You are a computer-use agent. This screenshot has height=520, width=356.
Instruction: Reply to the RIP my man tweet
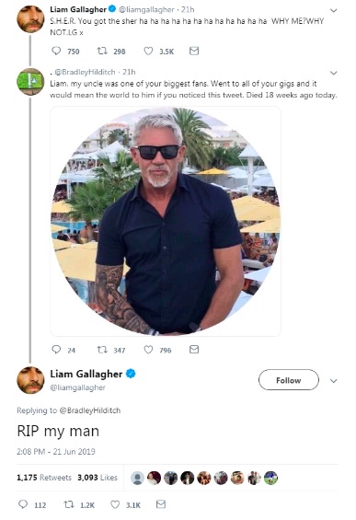pos(23,504)
